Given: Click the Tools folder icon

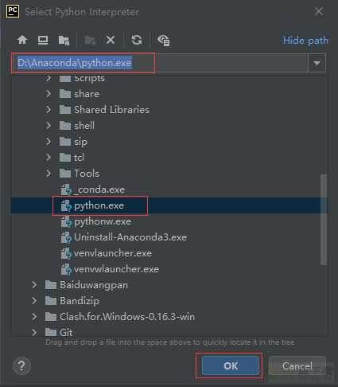Looking at the screenshot, I should pyautogui.click(x=65, y=174).
